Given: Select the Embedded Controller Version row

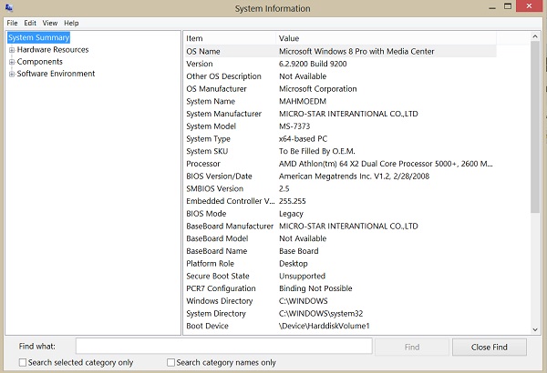Looking at the screenshot, I should (x=340, y=201).
